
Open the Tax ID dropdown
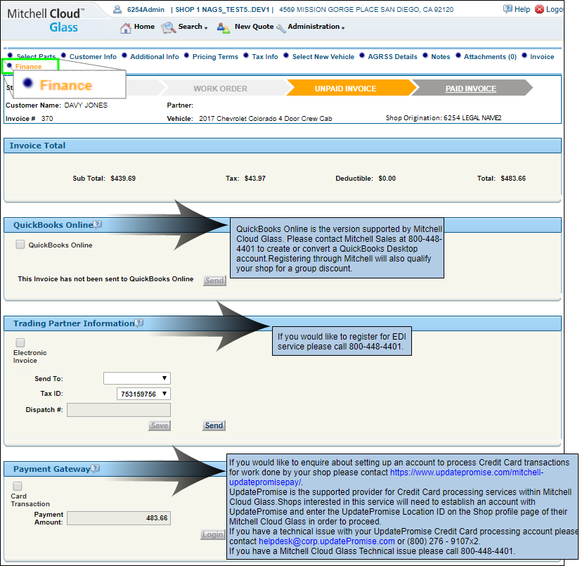pos(143,394)
